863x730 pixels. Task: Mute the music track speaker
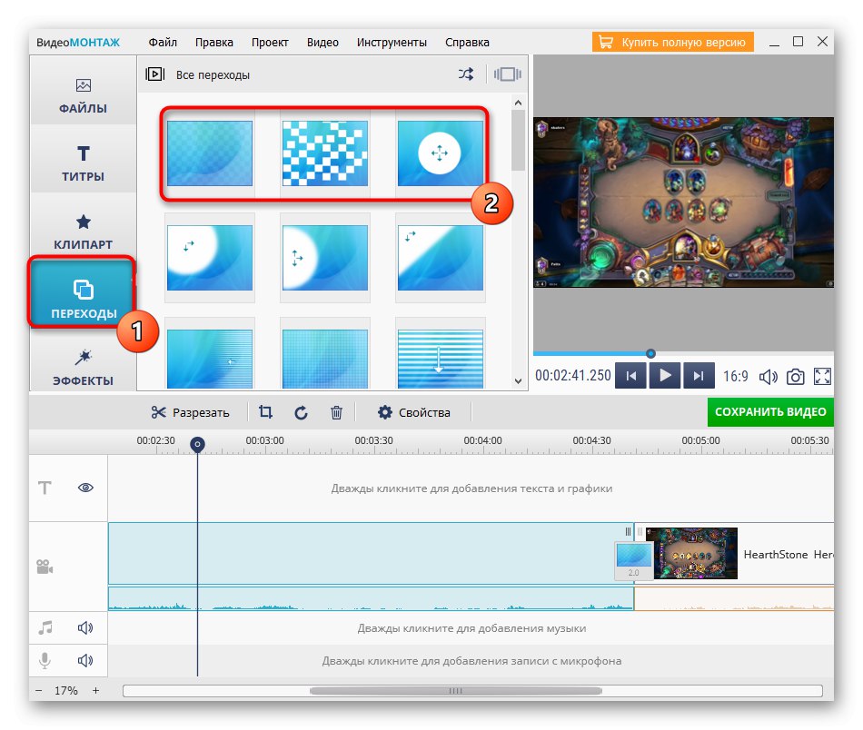pyautogui.click(x=85, y=627)
